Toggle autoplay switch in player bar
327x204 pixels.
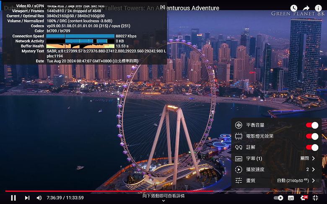coord(278,198)
